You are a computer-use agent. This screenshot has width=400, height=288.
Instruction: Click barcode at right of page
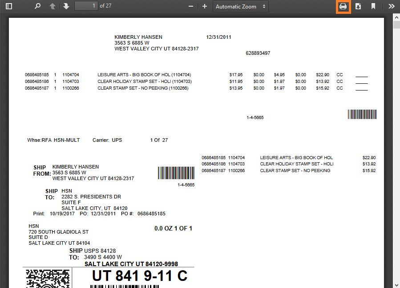[x=362, y=114]
